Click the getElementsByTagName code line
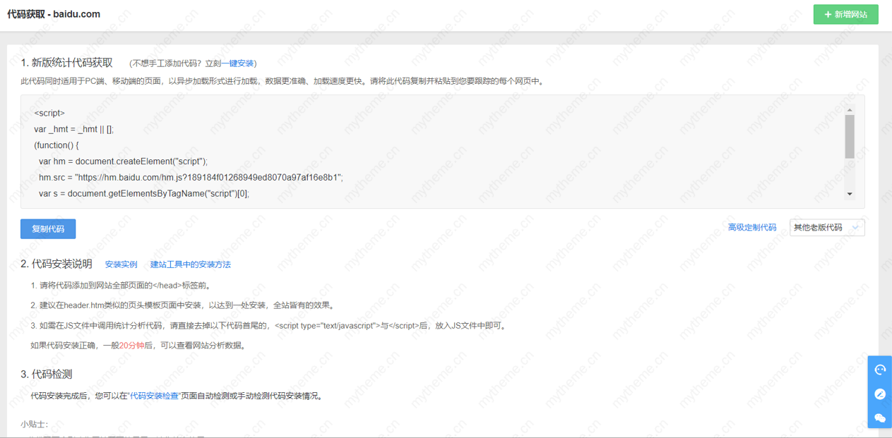 [x=144, y=193]
